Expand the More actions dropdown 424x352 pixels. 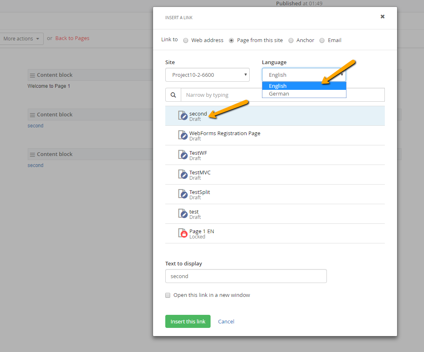pyautogui.click(x=22, y=39)
